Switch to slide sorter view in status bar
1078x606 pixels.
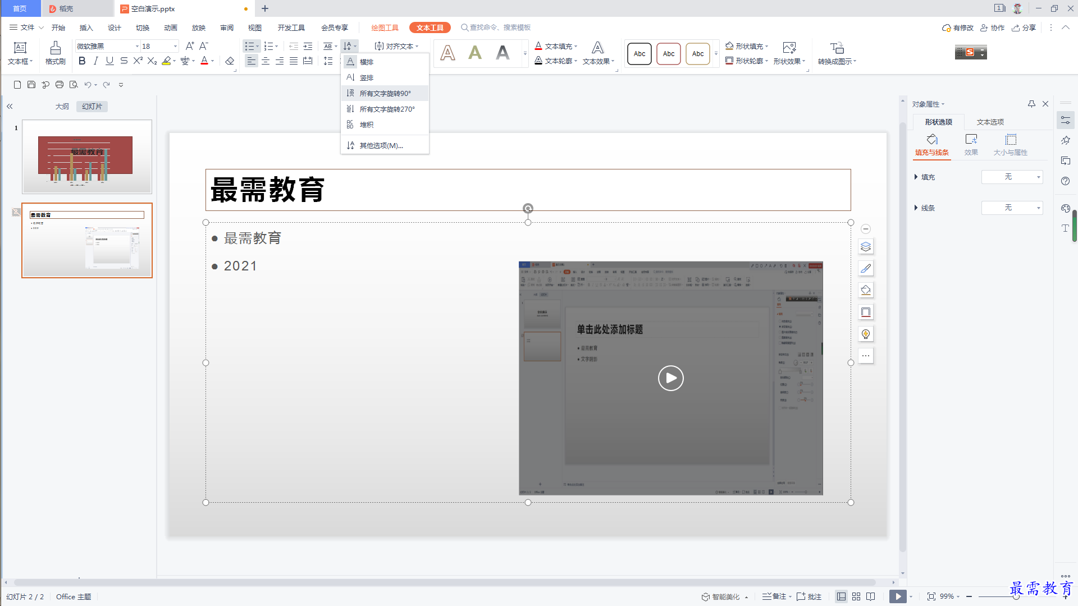856,596
